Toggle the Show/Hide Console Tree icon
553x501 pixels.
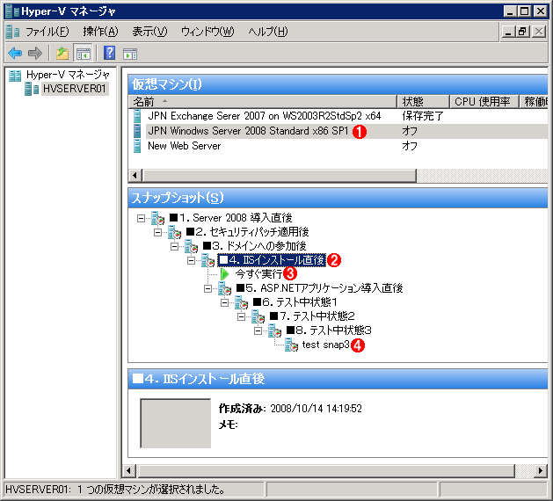click(x=84, y=54)
